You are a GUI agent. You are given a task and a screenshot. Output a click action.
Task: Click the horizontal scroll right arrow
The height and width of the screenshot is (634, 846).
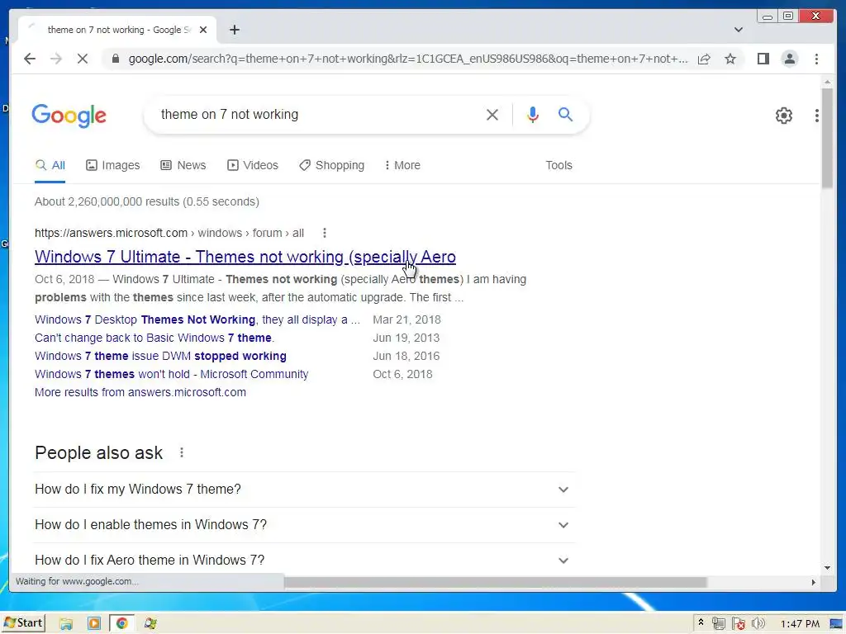[814, 582]
